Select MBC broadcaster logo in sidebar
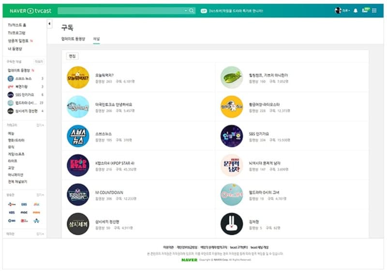The width and height of the screenshot is (387, 272). pos(24,213)
